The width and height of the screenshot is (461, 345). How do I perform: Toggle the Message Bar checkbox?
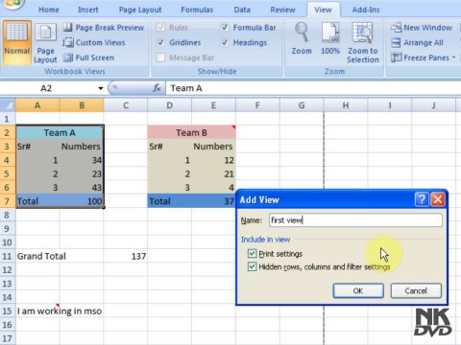coord(160,57)
